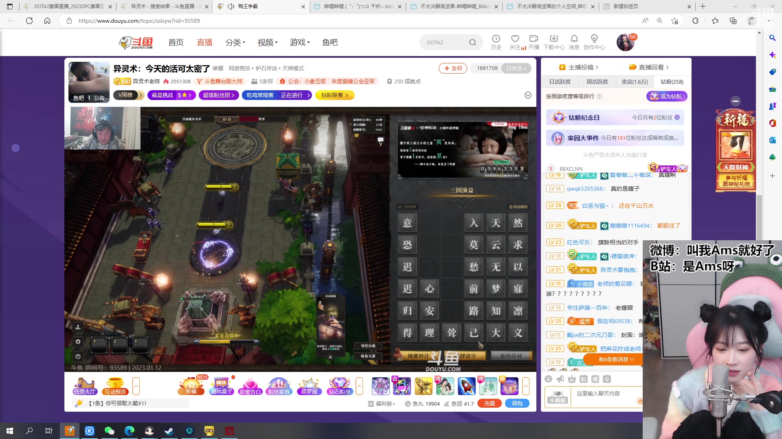Image resolution: width=782 pixels, height=439 pixels.
Task: Open the 消息 notifications bell
Action: (574, 42)
